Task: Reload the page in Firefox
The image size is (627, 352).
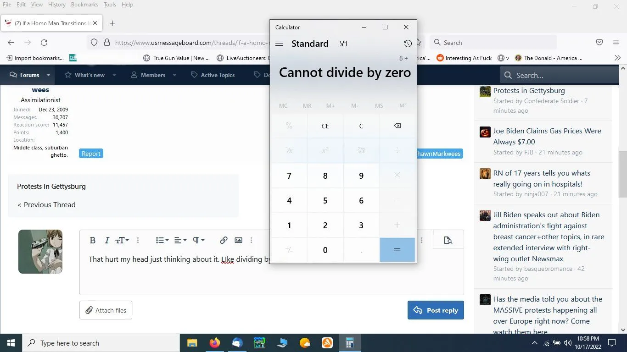Action: (x=44, y=43)
